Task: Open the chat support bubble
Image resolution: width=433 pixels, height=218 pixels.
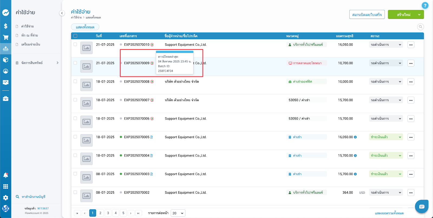Action: coord(421,207)
